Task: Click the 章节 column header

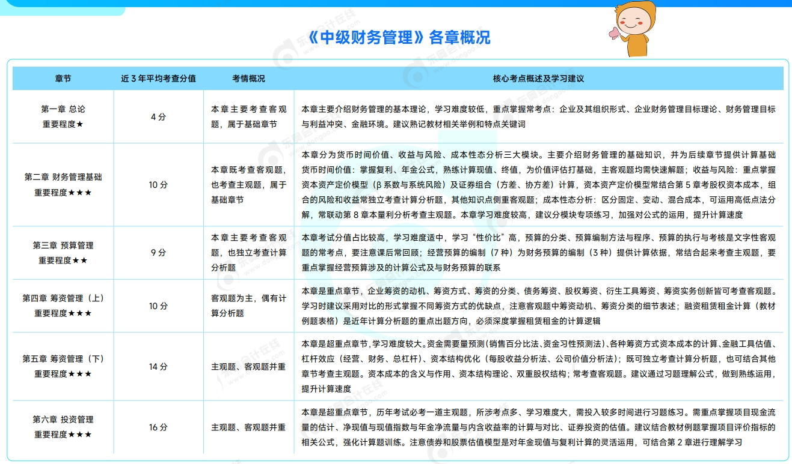Action: [x=62, y=77]
